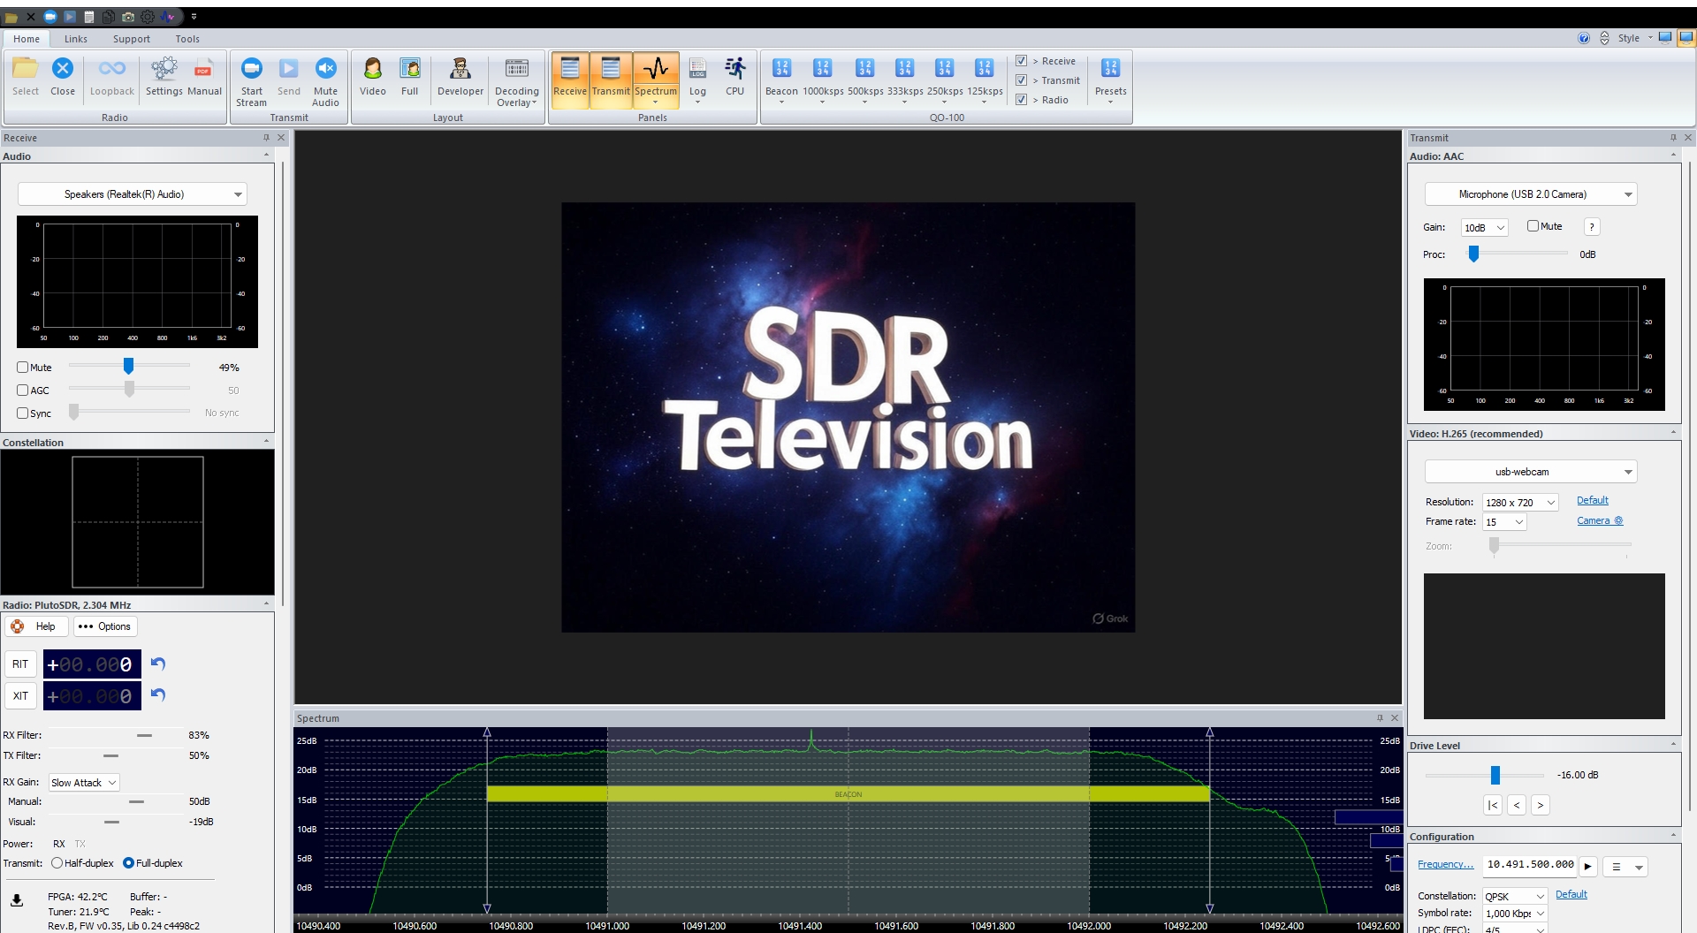
Task: Enable the Sync checkbox
Action: pyautogui.click(x=22, y=413)
